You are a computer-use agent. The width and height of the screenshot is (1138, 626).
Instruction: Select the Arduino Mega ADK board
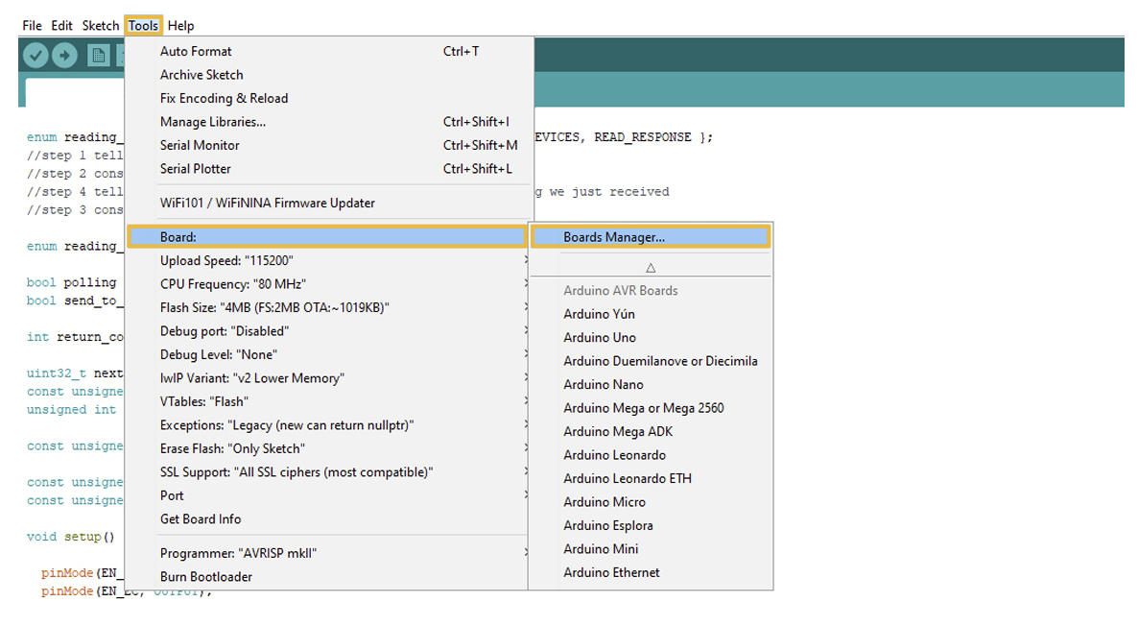pos(651,431)
